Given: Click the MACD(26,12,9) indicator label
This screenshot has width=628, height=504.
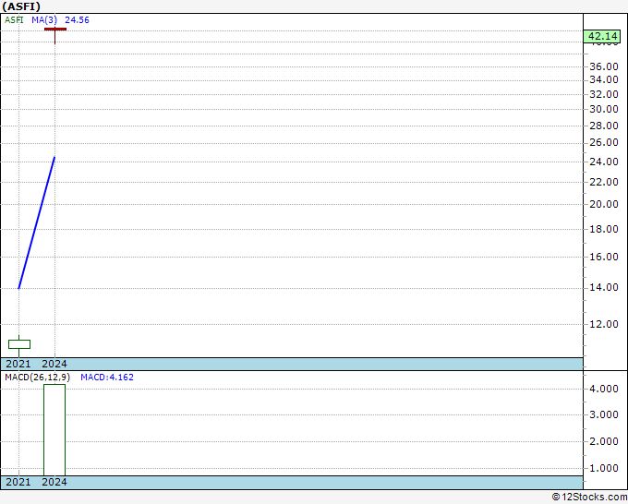Looking at the screenshot, I should (37, 378).
